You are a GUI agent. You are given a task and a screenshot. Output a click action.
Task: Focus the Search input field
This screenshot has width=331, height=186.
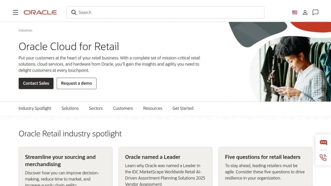click(x=165, y=13)
